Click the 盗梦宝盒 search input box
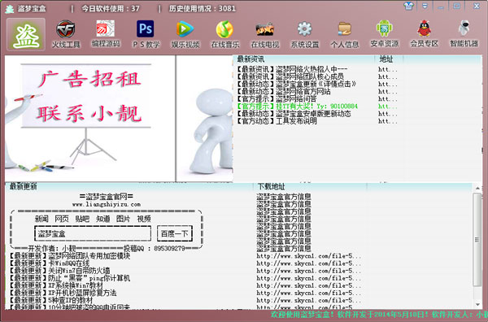The width and height of the screenshot is (488, 322). pos(93,233)
